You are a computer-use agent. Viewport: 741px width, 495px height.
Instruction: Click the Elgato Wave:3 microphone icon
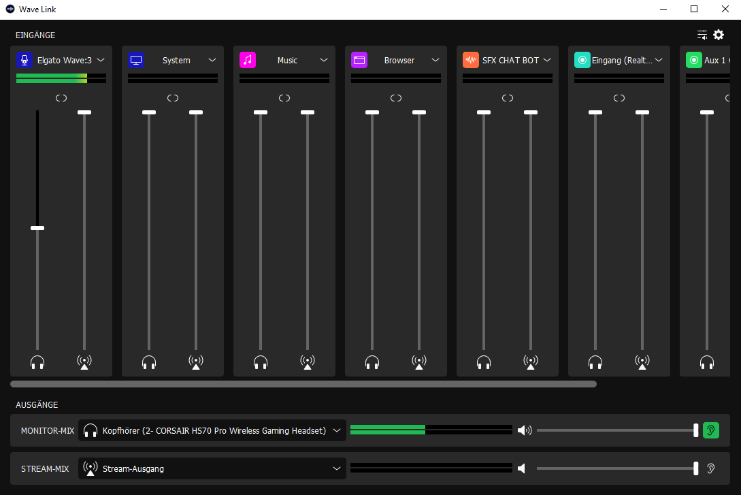[x=24, y=60]
